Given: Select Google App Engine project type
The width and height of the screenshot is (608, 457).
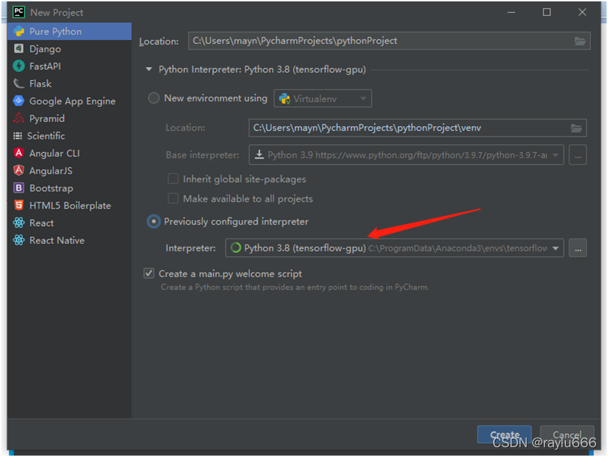Looking at the screenshot, I should [69, 101].
